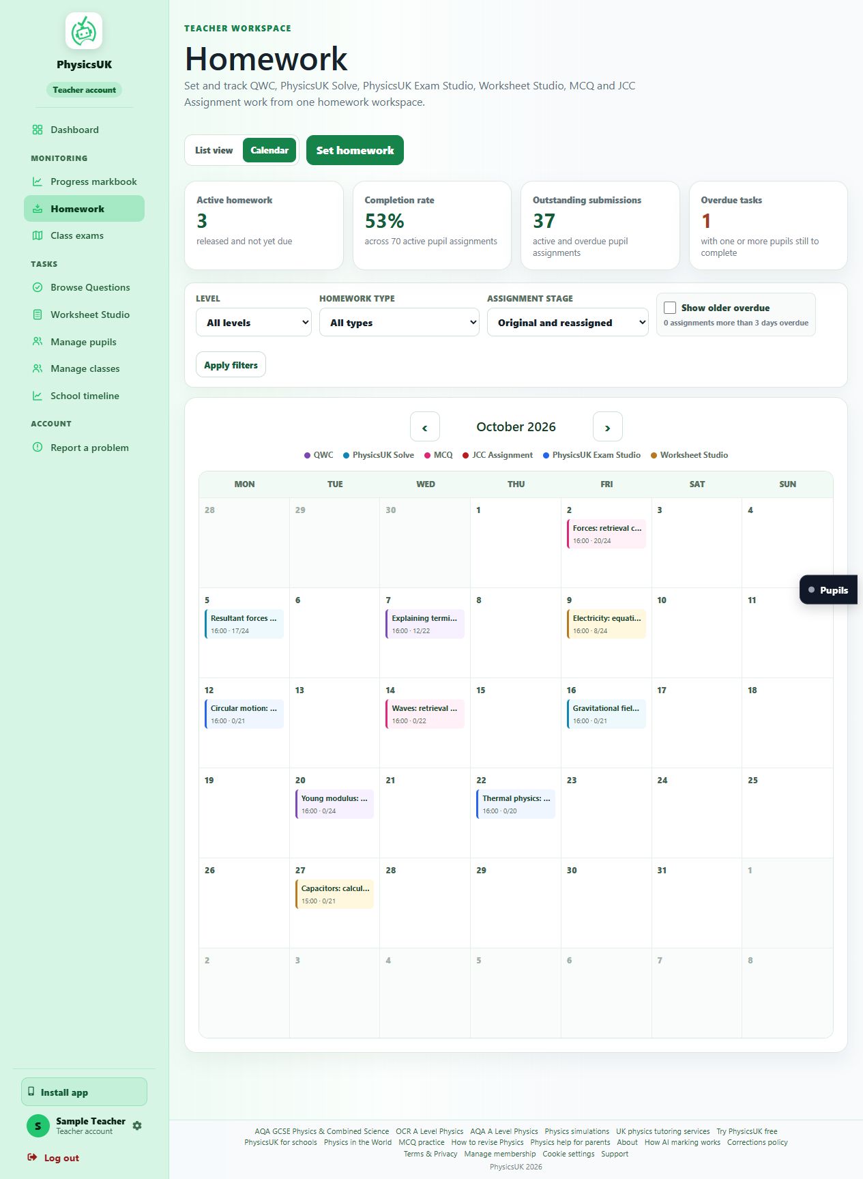This screenshot has width=863, height=1179.
Task: Click the MCQ pink legend dot
Action: [427, 455]
